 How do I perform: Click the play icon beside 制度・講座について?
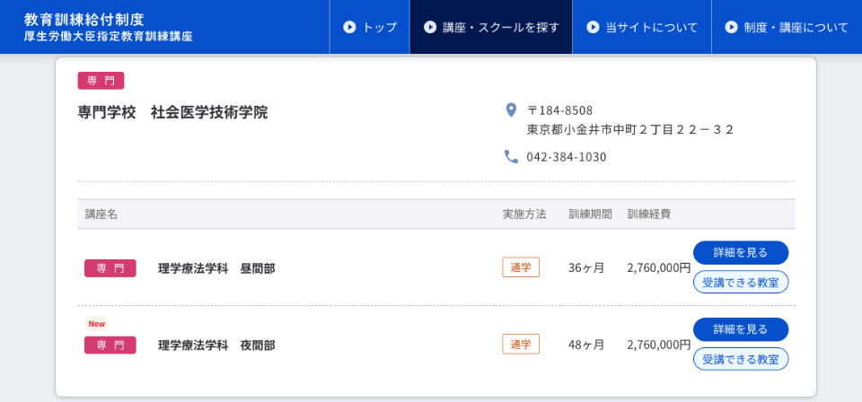(731, 27)
